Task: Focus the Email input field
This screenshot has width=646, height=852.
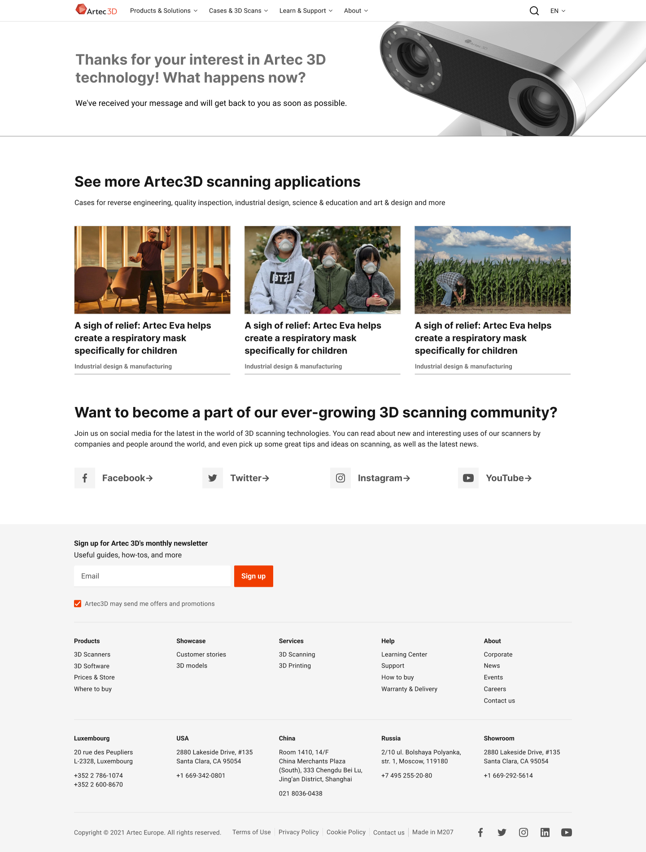Action: pos(152,576)
